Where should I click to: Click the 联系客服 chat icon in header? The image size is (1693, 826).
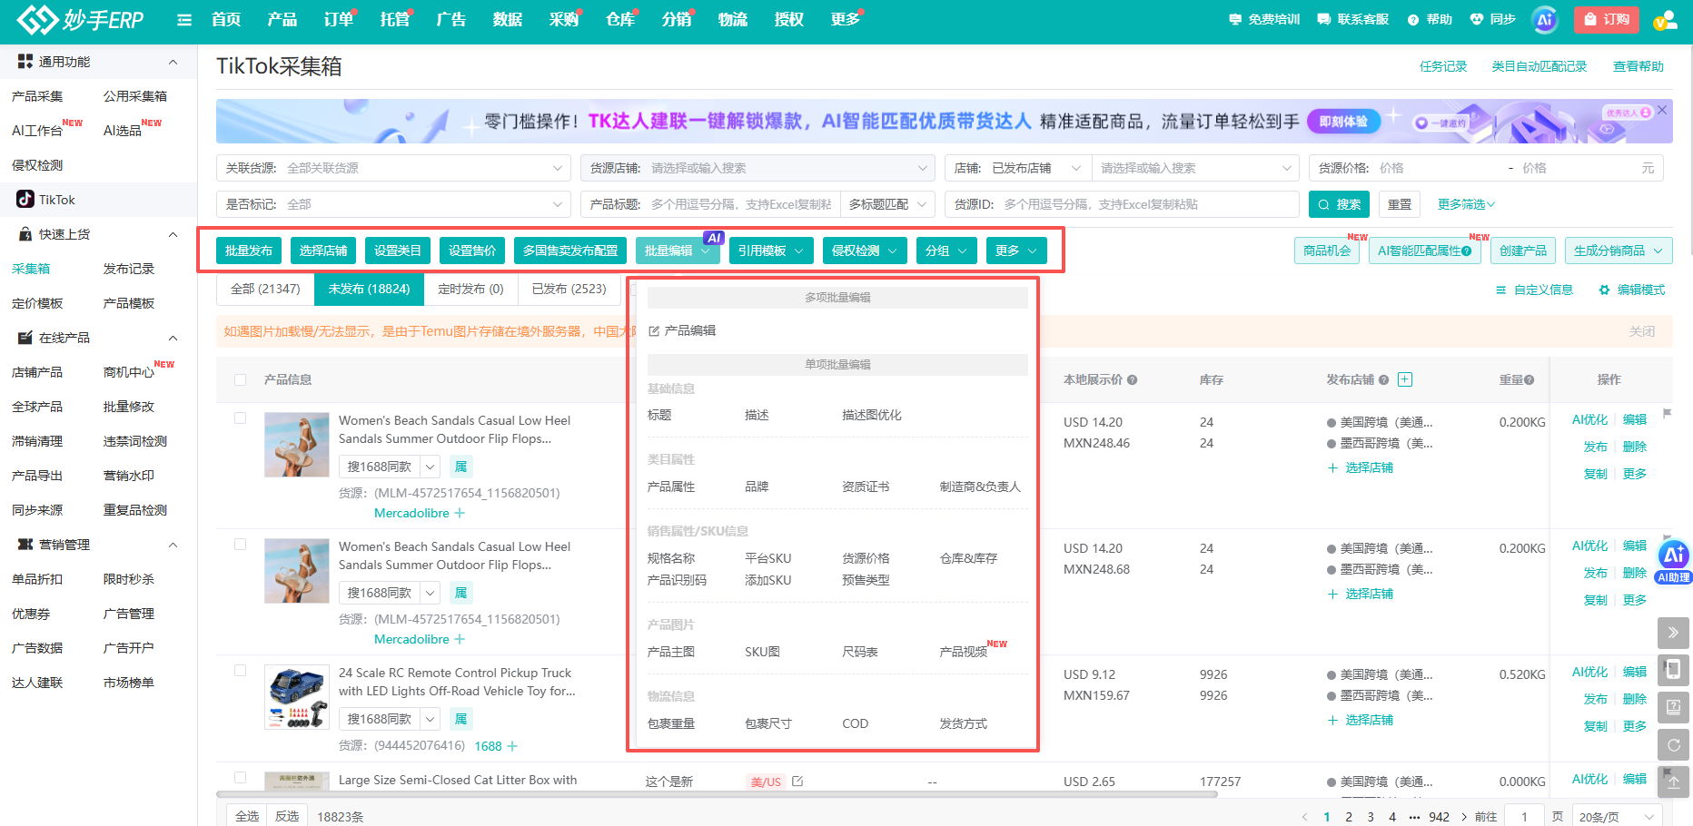click(1323, 19)
